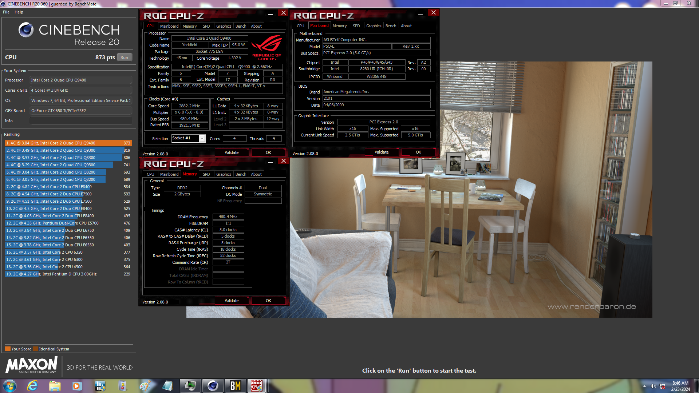Click Validate in bottom Memory CPU-Z window
Image resolution: width=699 pixels, height=393 pixels.
pos(232,301)
